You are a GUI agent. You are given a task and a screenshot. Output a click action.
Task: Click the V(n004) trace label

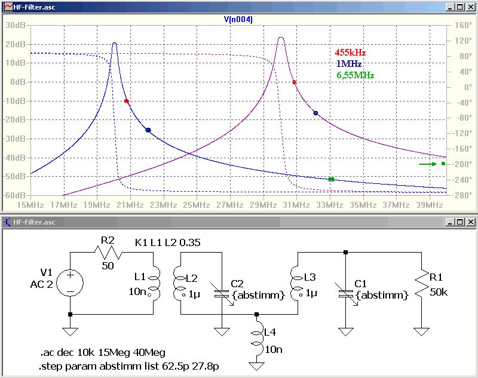pos(238,20)
